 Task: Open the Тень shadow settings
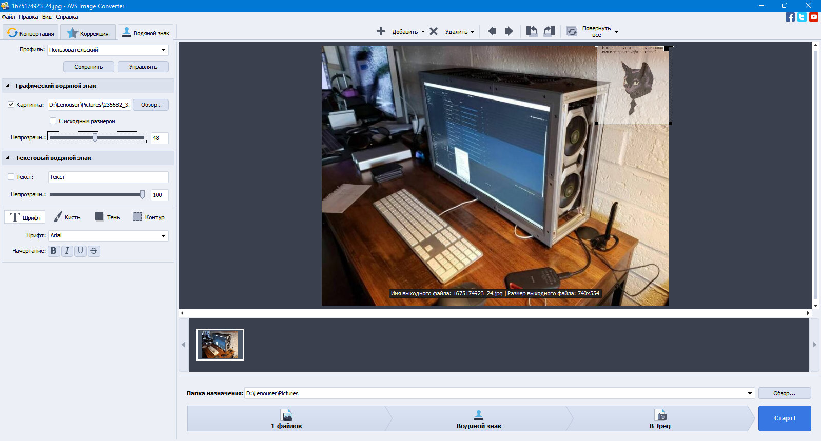click(x=107, y=217)
